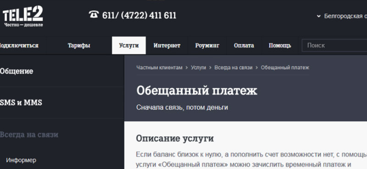Go to Услуги breadcrumb link
This screenshot has height=169, width=367.
199,68
